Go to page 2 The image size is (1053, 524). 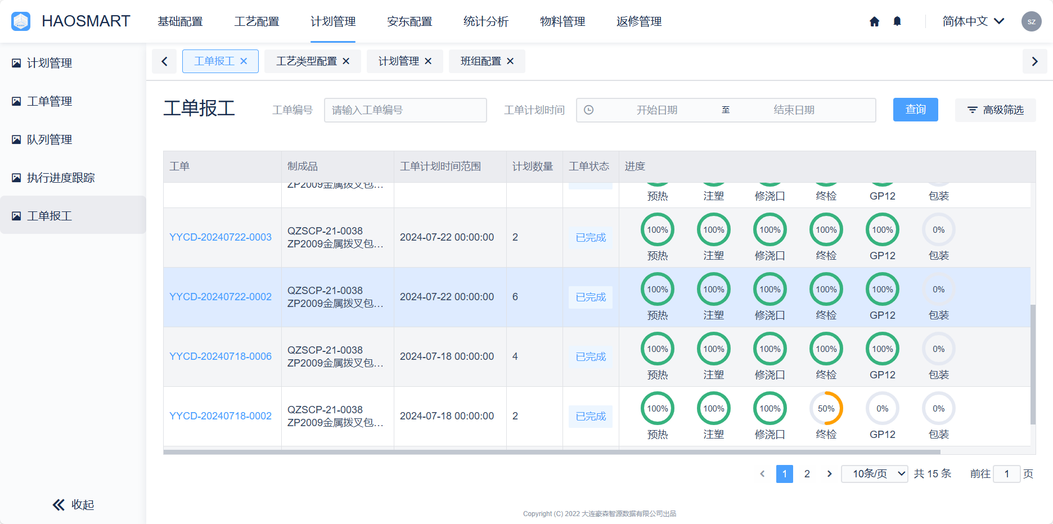[807, 474]
